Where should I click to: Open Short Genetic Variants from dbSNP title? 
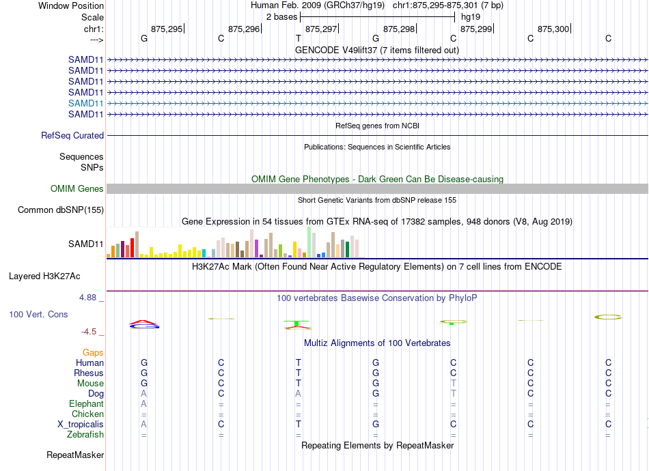pos(377,200)
